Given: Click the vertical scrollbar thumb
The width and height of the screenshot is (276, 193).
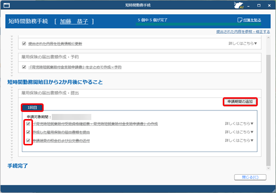Looking at the screenshot, I should [x=268, y=110].
